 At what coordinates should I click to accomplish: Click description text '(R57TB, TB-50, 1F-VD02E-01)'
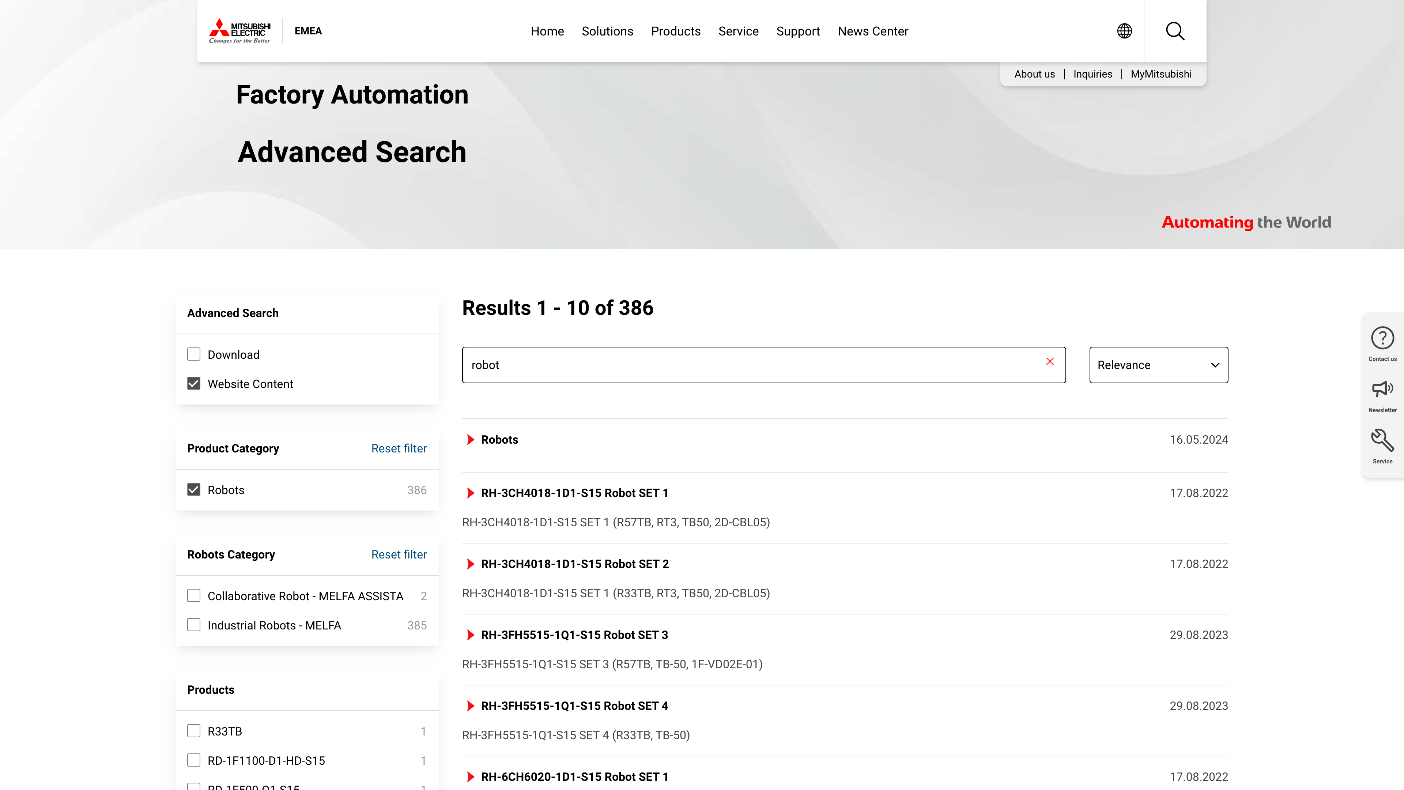pos(687,664)
